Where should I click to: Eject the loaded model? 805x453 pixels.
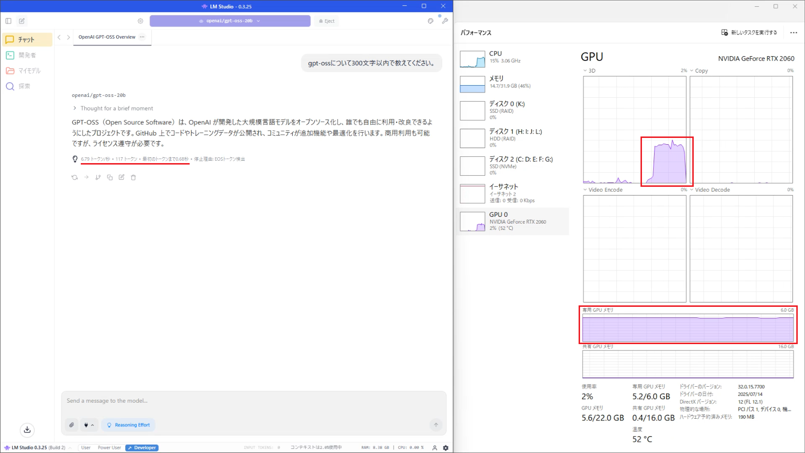[327, 21]
